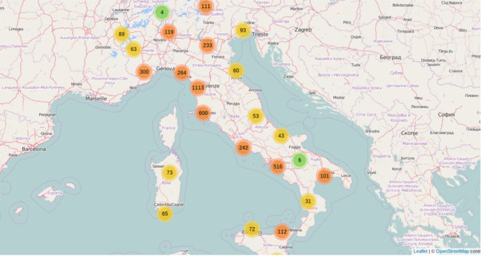Click the Split city label
Screen dimensions: 484x256
pyautogui.click(x=312, y=92)
